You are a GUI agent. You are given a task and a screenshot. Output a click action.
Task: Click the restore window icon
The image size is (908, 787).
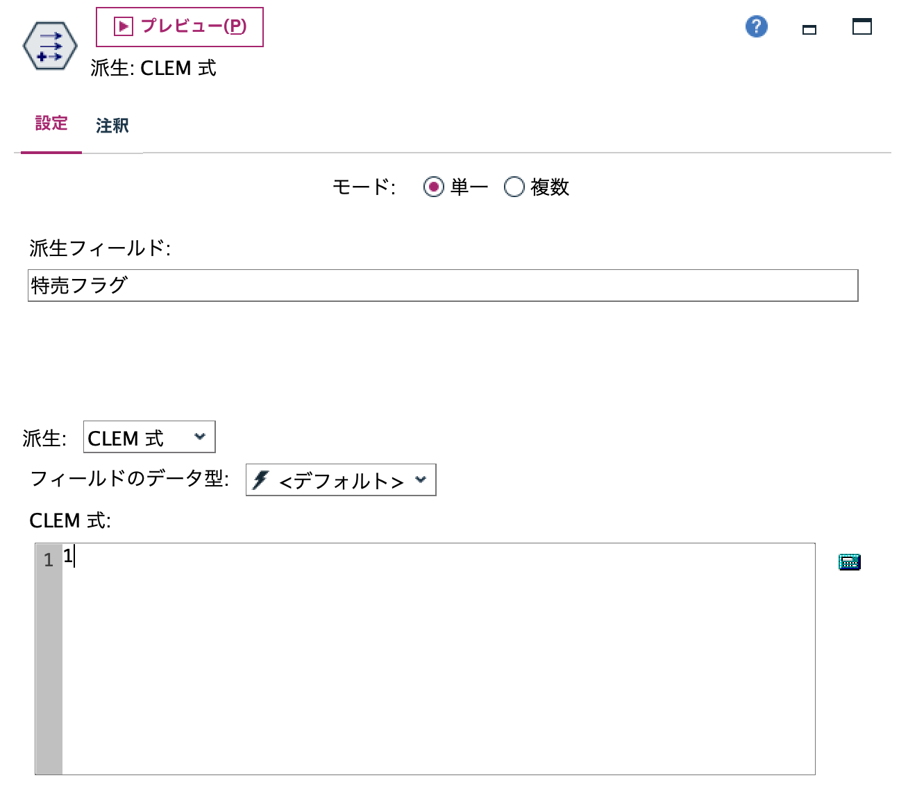(862, 26)
